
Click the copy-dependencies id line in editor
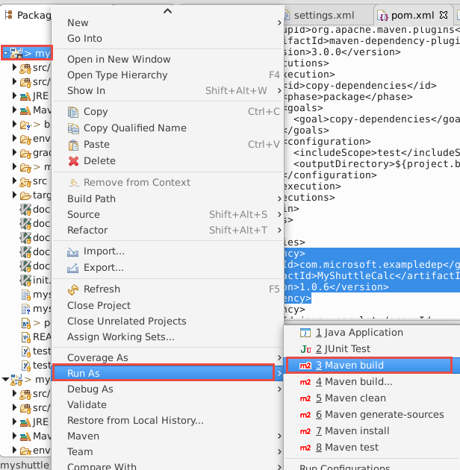pos(361,86)
